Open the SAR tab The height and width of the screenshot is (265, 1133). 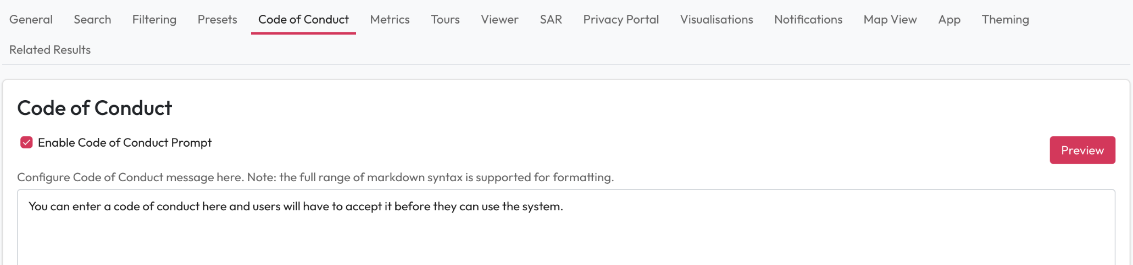(x=551, y=20)
